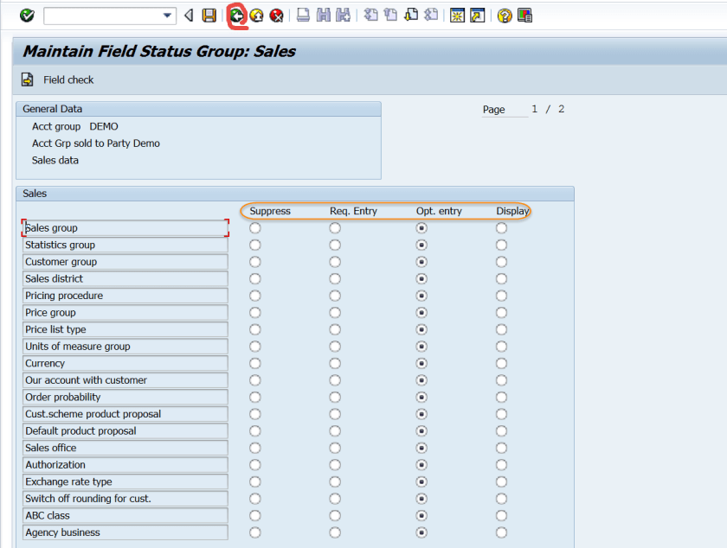The width and height of the screenshot is (727, 548).
Task: Set Exchange rate type to Display
Action: [501, 481]
